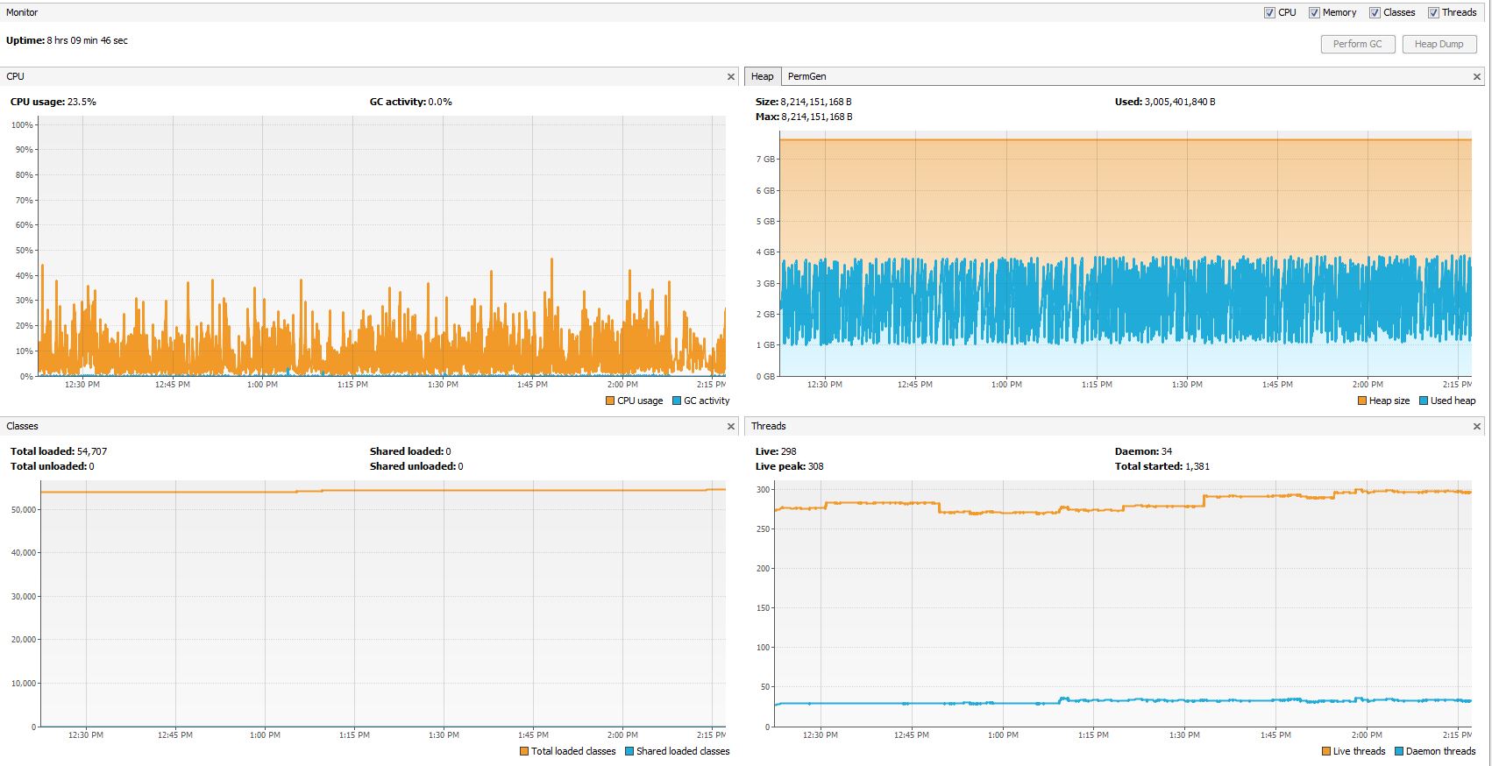Uncheck the Memory checkbox
1492x766 pixels.
[x=1314, y=12]
